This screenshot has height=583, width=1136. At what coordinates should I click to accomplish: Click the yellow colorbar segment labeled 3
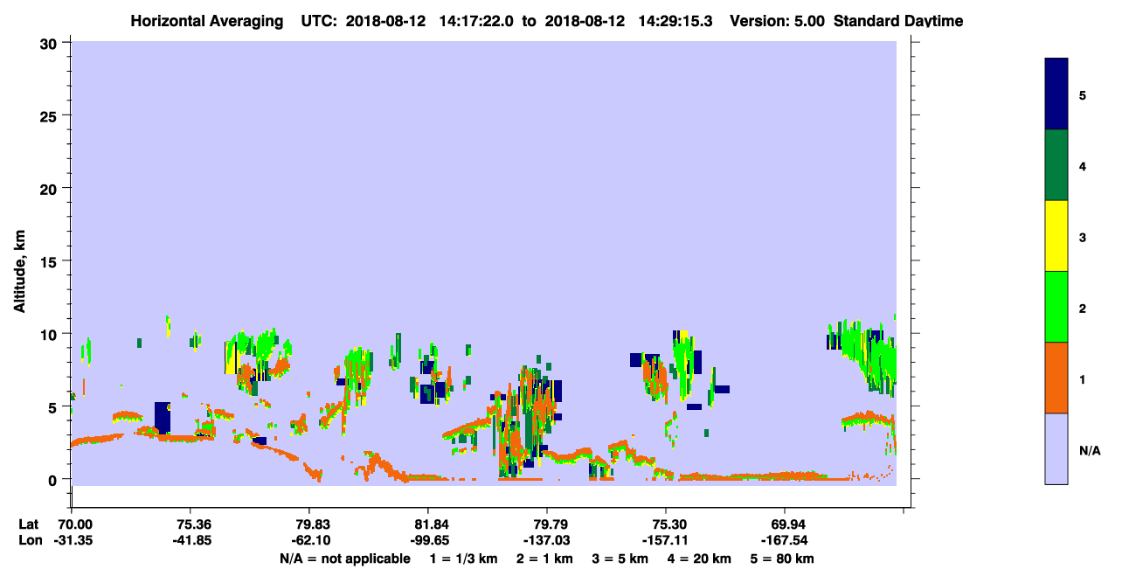coord(1056,236)
